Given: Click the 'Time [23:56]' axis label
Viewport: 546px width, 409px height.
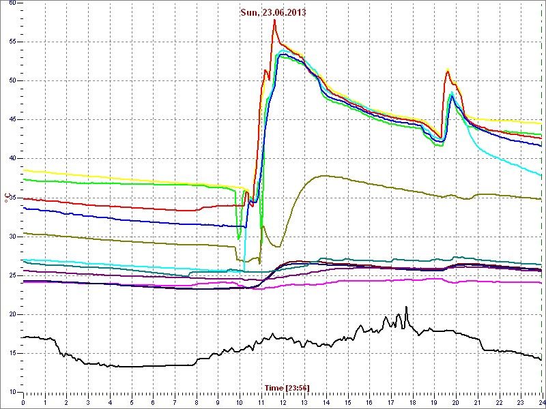Looking at the screenshot, I should 287,387.
